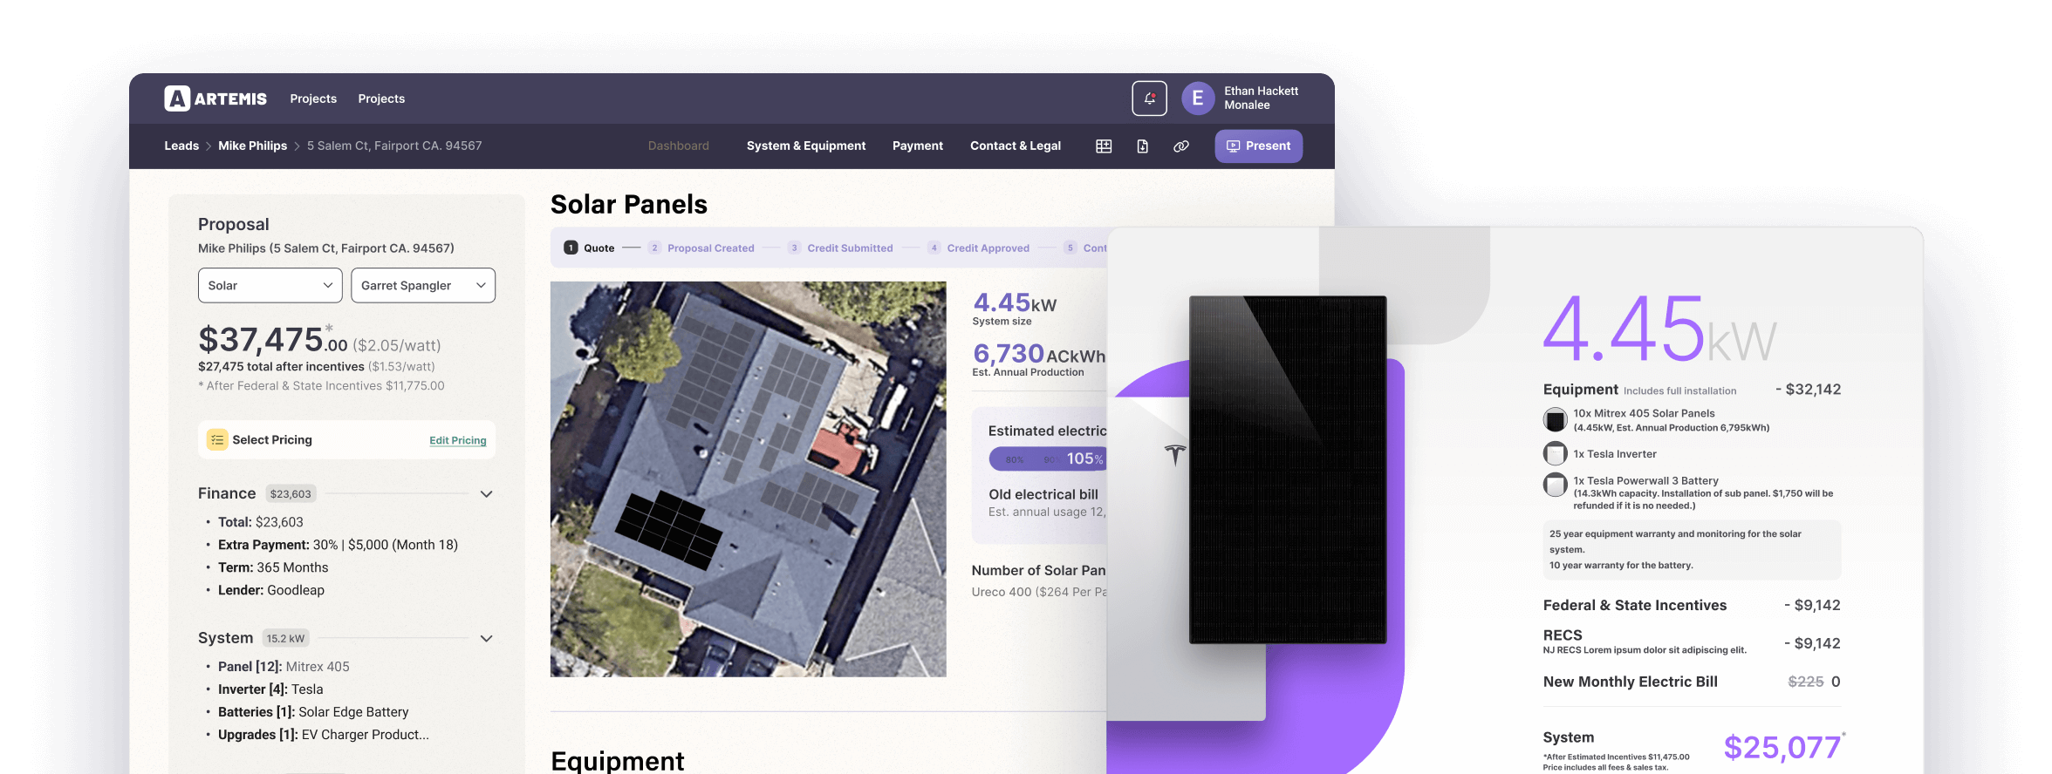Click the Panel [12]: Mitrex 405 row

coord(284,667)
